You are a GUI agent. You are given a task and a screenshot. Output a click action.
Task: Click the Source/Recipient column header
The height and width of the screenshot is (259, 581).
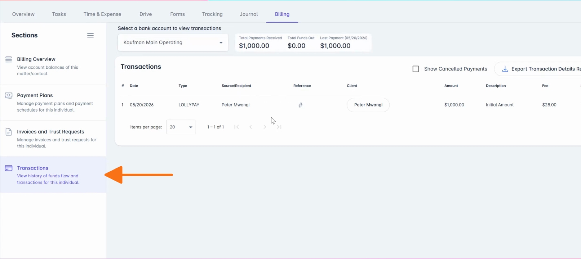236,86
